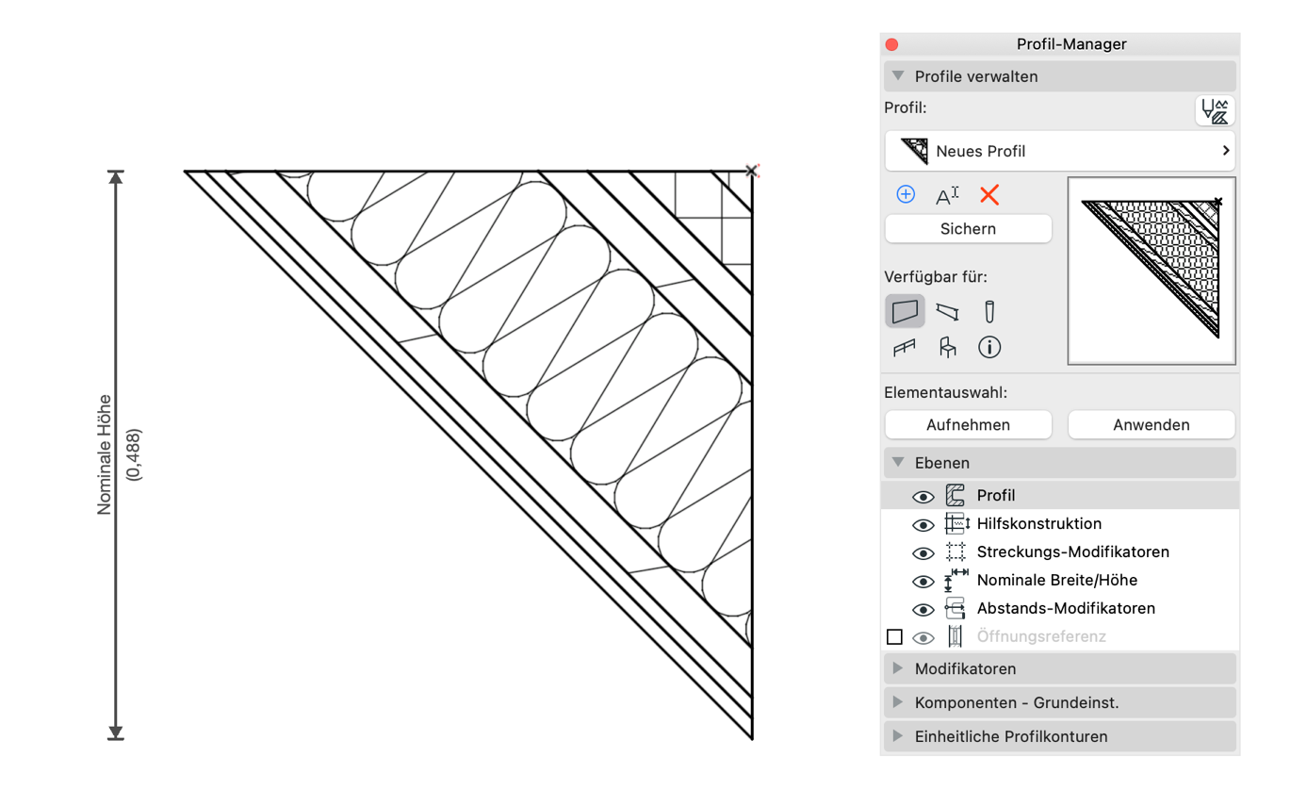Collapse the Ebenen section
Viewport: 1307px width, 790px height.
pos(898,462)
